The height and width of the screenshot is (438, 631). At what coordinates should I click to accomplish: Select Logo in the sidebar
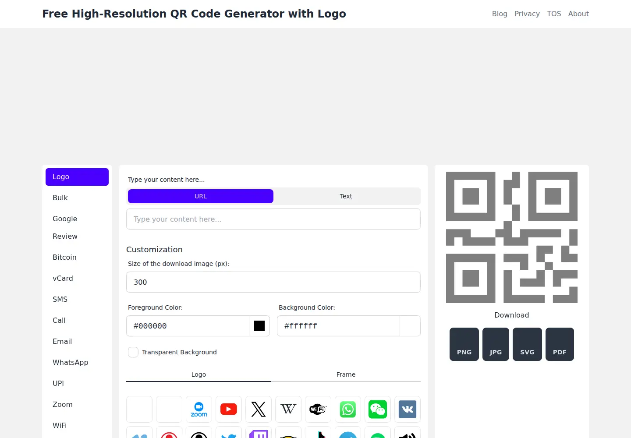(77, 177)
